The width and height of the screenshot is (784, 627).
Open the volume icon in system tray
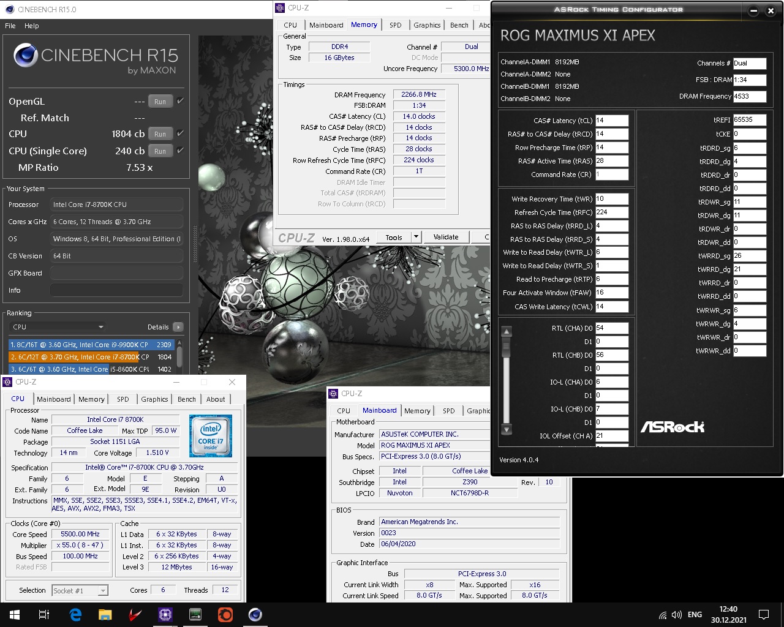tap(677, 615)
